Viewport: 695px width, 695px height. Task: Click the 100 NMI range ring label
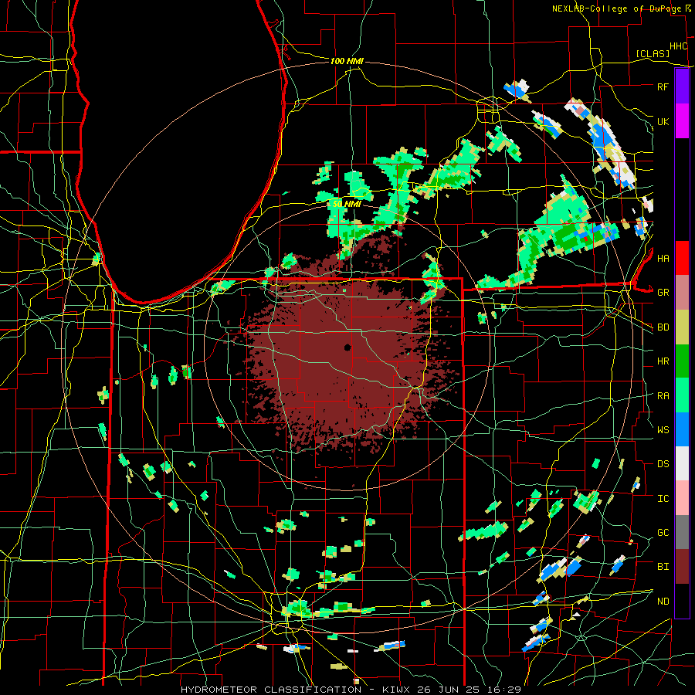(x=347, y=61)
